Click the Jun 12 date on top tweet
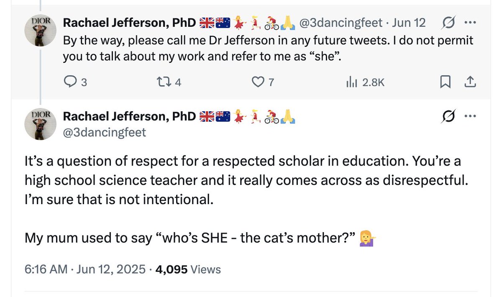This screenshot has height=297, width=502. click(409, 23)
